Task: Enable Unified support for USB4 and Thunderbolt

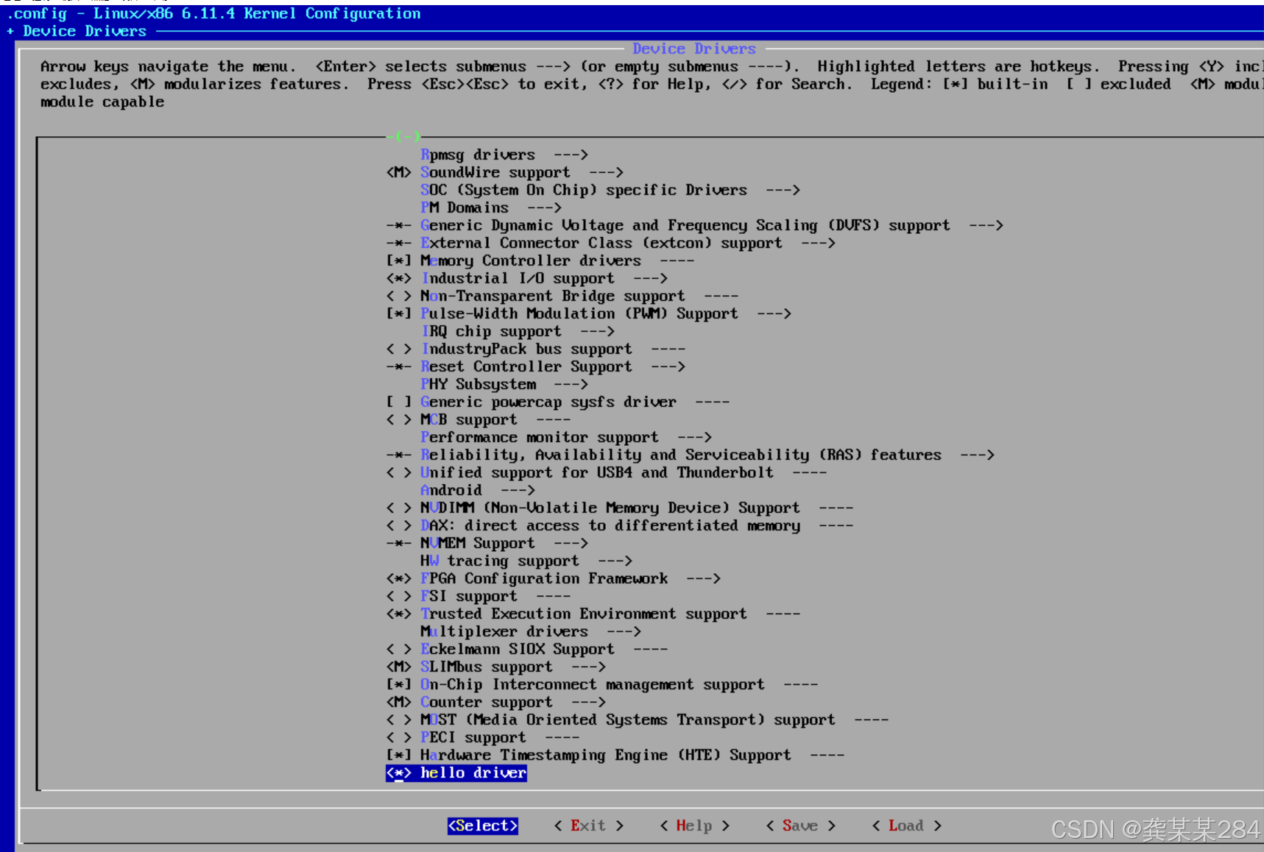Action: (398, 472)
